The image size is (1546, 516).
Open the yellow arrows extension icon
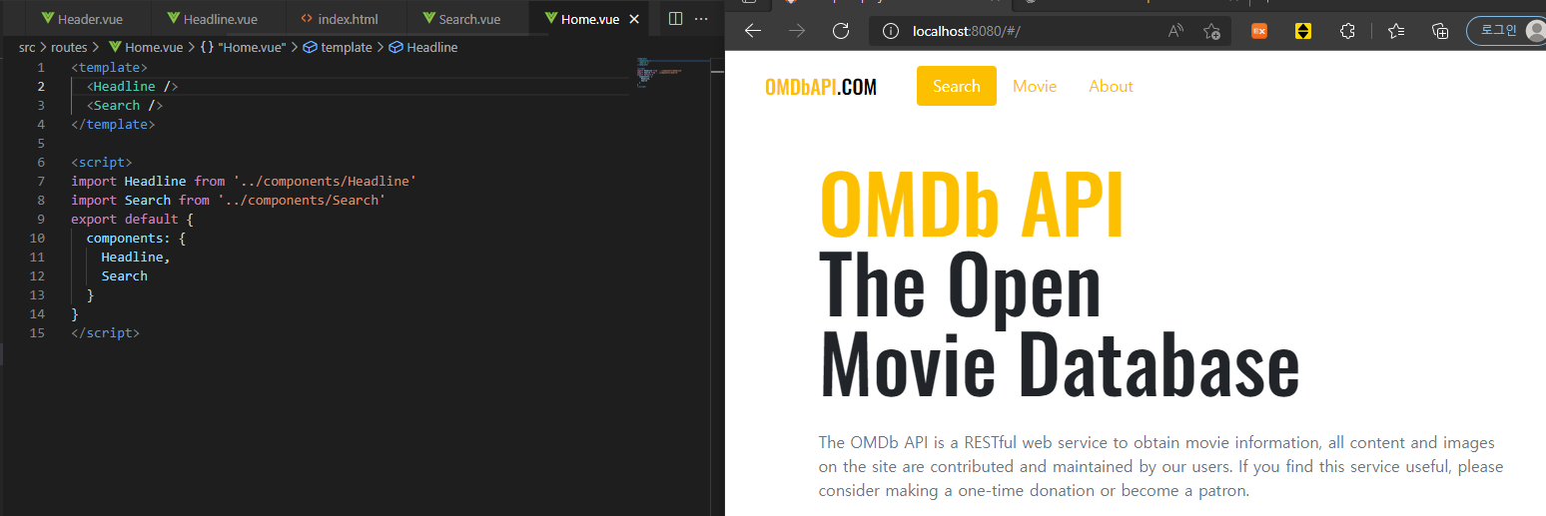1302,31
